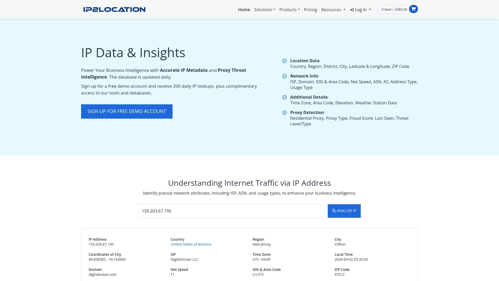Screen dimensions: 499x281
Task: Click the Additional Details checkmark icon
Action: coord(284,97)
